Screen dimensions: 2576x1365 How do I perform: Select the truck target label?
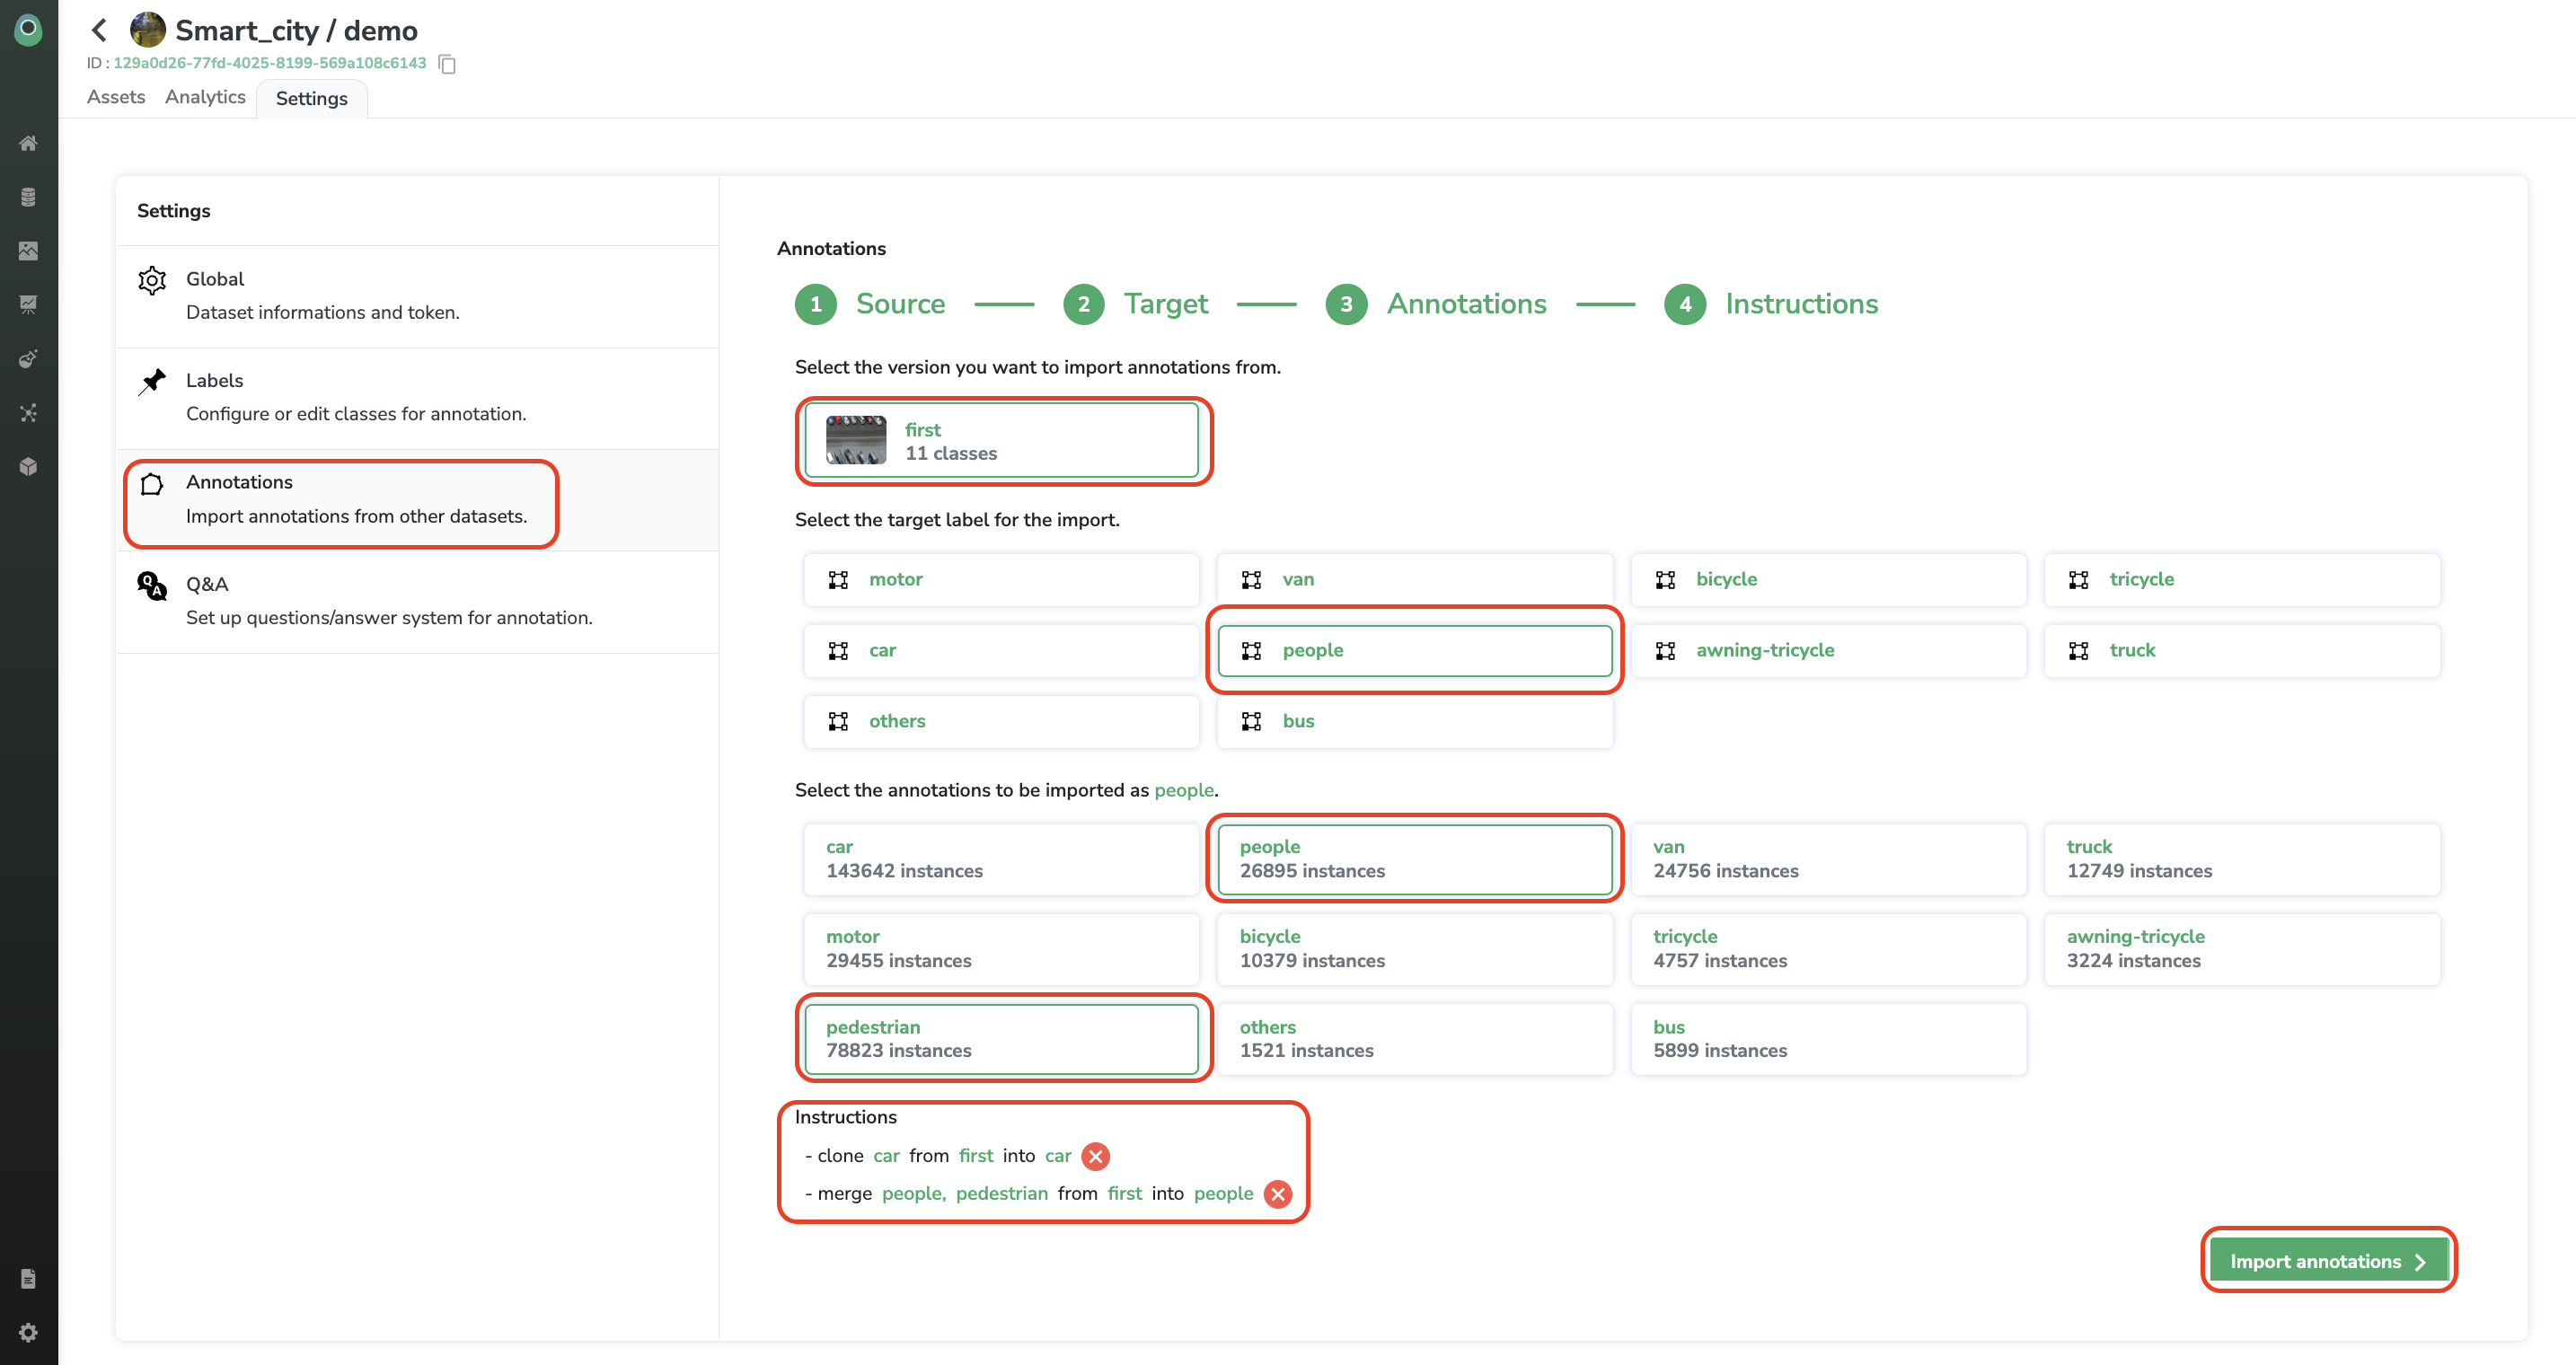pos(2242,650)
